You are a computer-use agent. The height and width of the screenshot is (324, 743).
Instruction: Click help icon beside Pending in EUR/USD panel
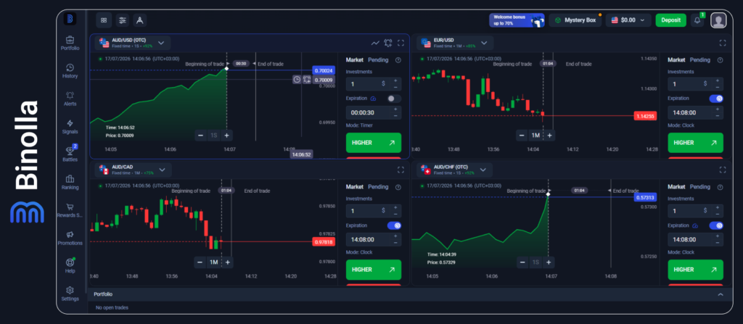pos(720,60)
